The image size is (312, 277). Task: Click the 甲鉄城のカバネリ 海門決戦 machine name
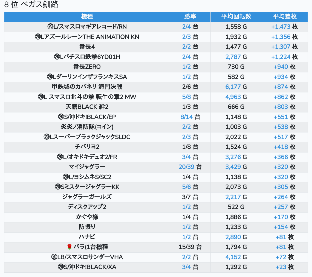[87, 87]
